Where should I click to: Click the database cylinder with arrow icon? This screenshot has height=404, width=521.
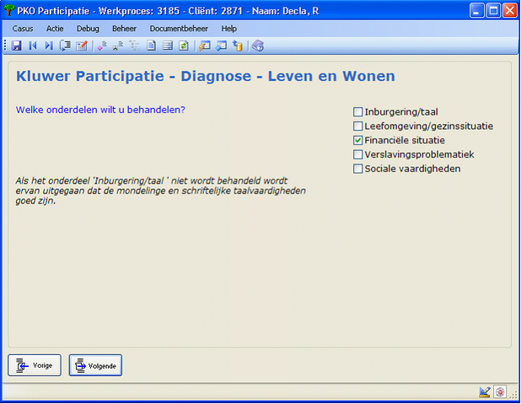pos(237,46)
